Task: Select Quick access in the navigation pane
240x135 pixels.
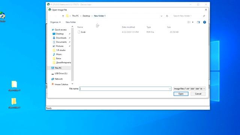Action: (x=61, y=30)
